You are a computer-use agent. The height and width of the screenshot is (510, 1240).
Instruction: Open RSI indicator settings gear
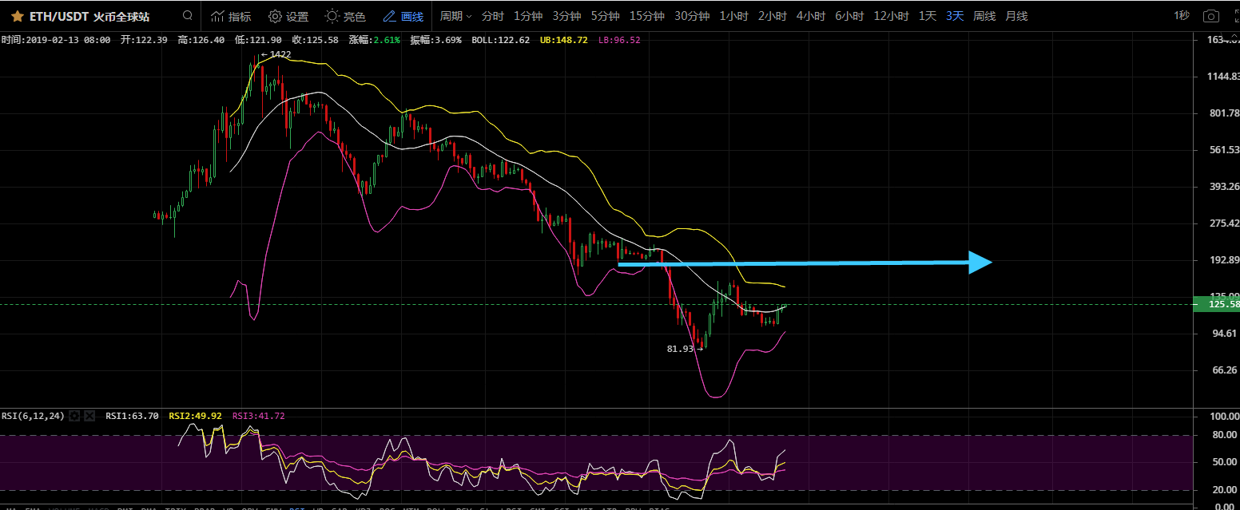74,416
